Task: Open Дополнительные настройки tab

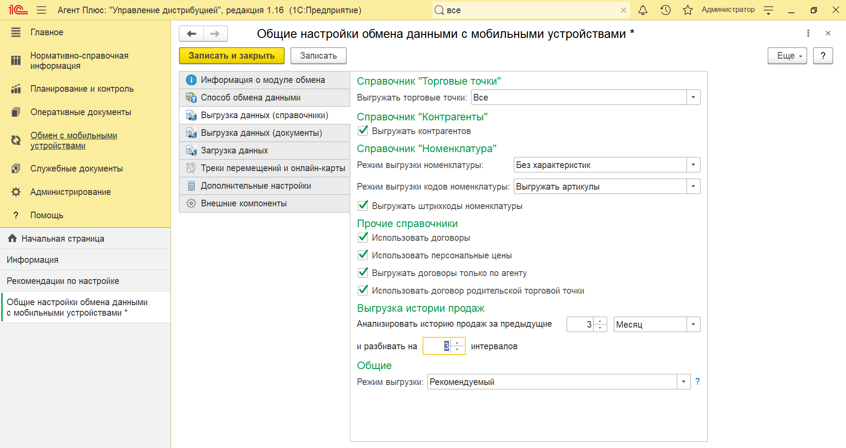Action: click(x=256, y=186)
